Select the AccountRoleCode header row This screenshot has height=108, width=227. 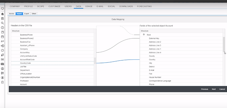[52, 60]
